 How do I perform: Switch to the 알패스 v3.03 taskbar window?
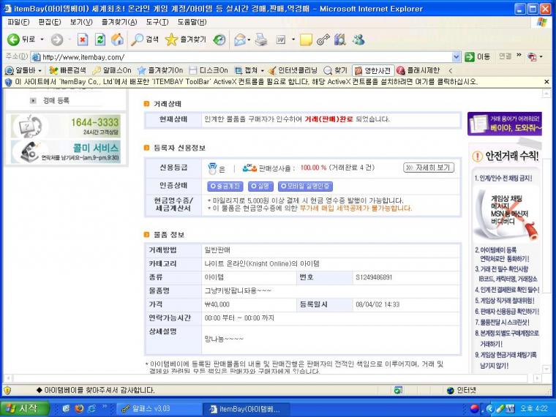coord(158,409)
